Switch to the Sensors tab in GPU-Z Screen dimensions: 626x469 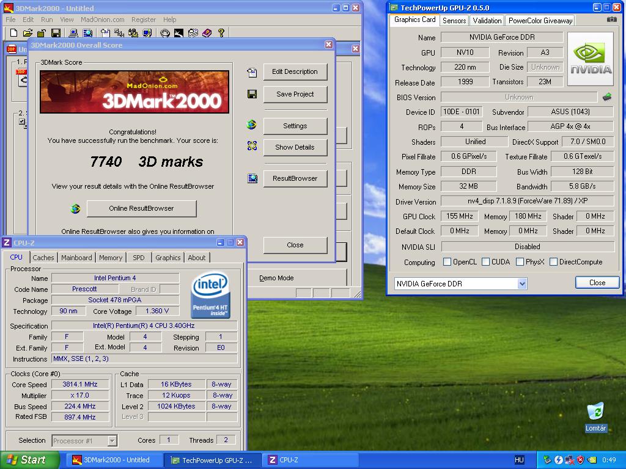pos(454,20)
